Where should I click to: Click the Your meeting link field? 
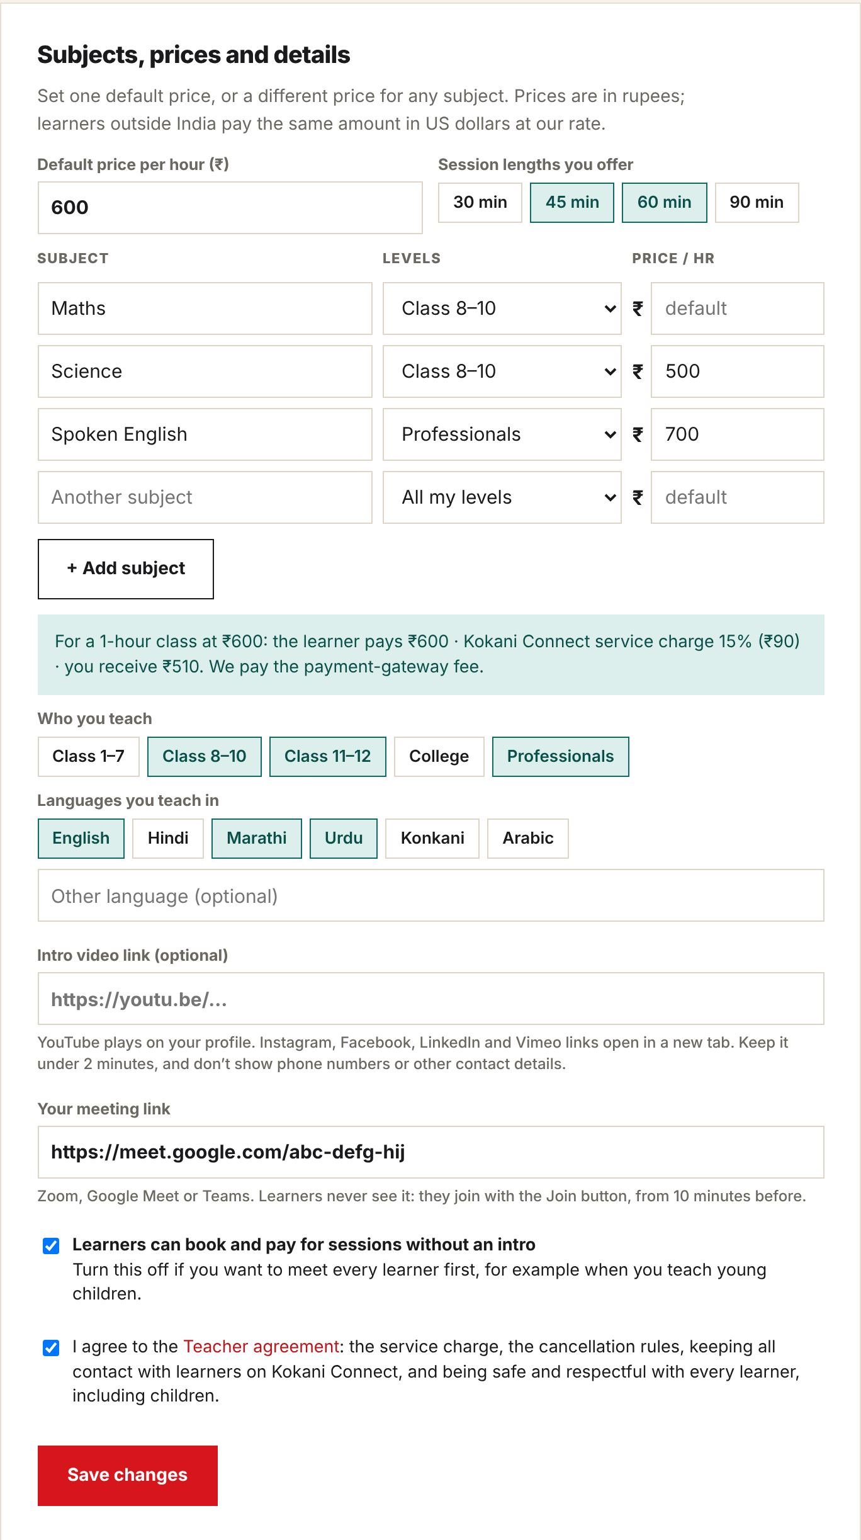tap(431, 1153)
